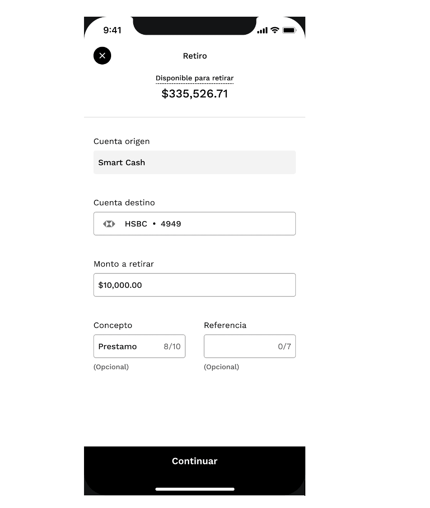Open the Disponible para retirar info link

[x=195, y=79]
